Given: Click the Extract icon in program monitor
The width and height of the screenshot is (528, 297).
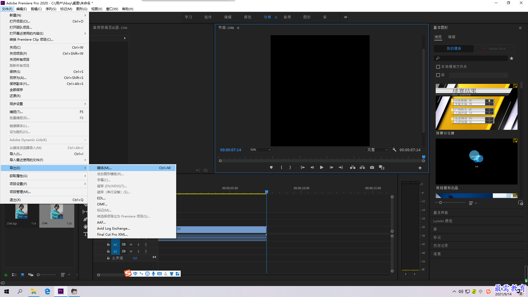Looking at the screenshot, I should click(362, 167).
